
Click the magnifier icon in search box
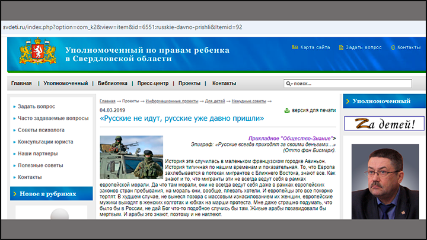coord(289,84)
